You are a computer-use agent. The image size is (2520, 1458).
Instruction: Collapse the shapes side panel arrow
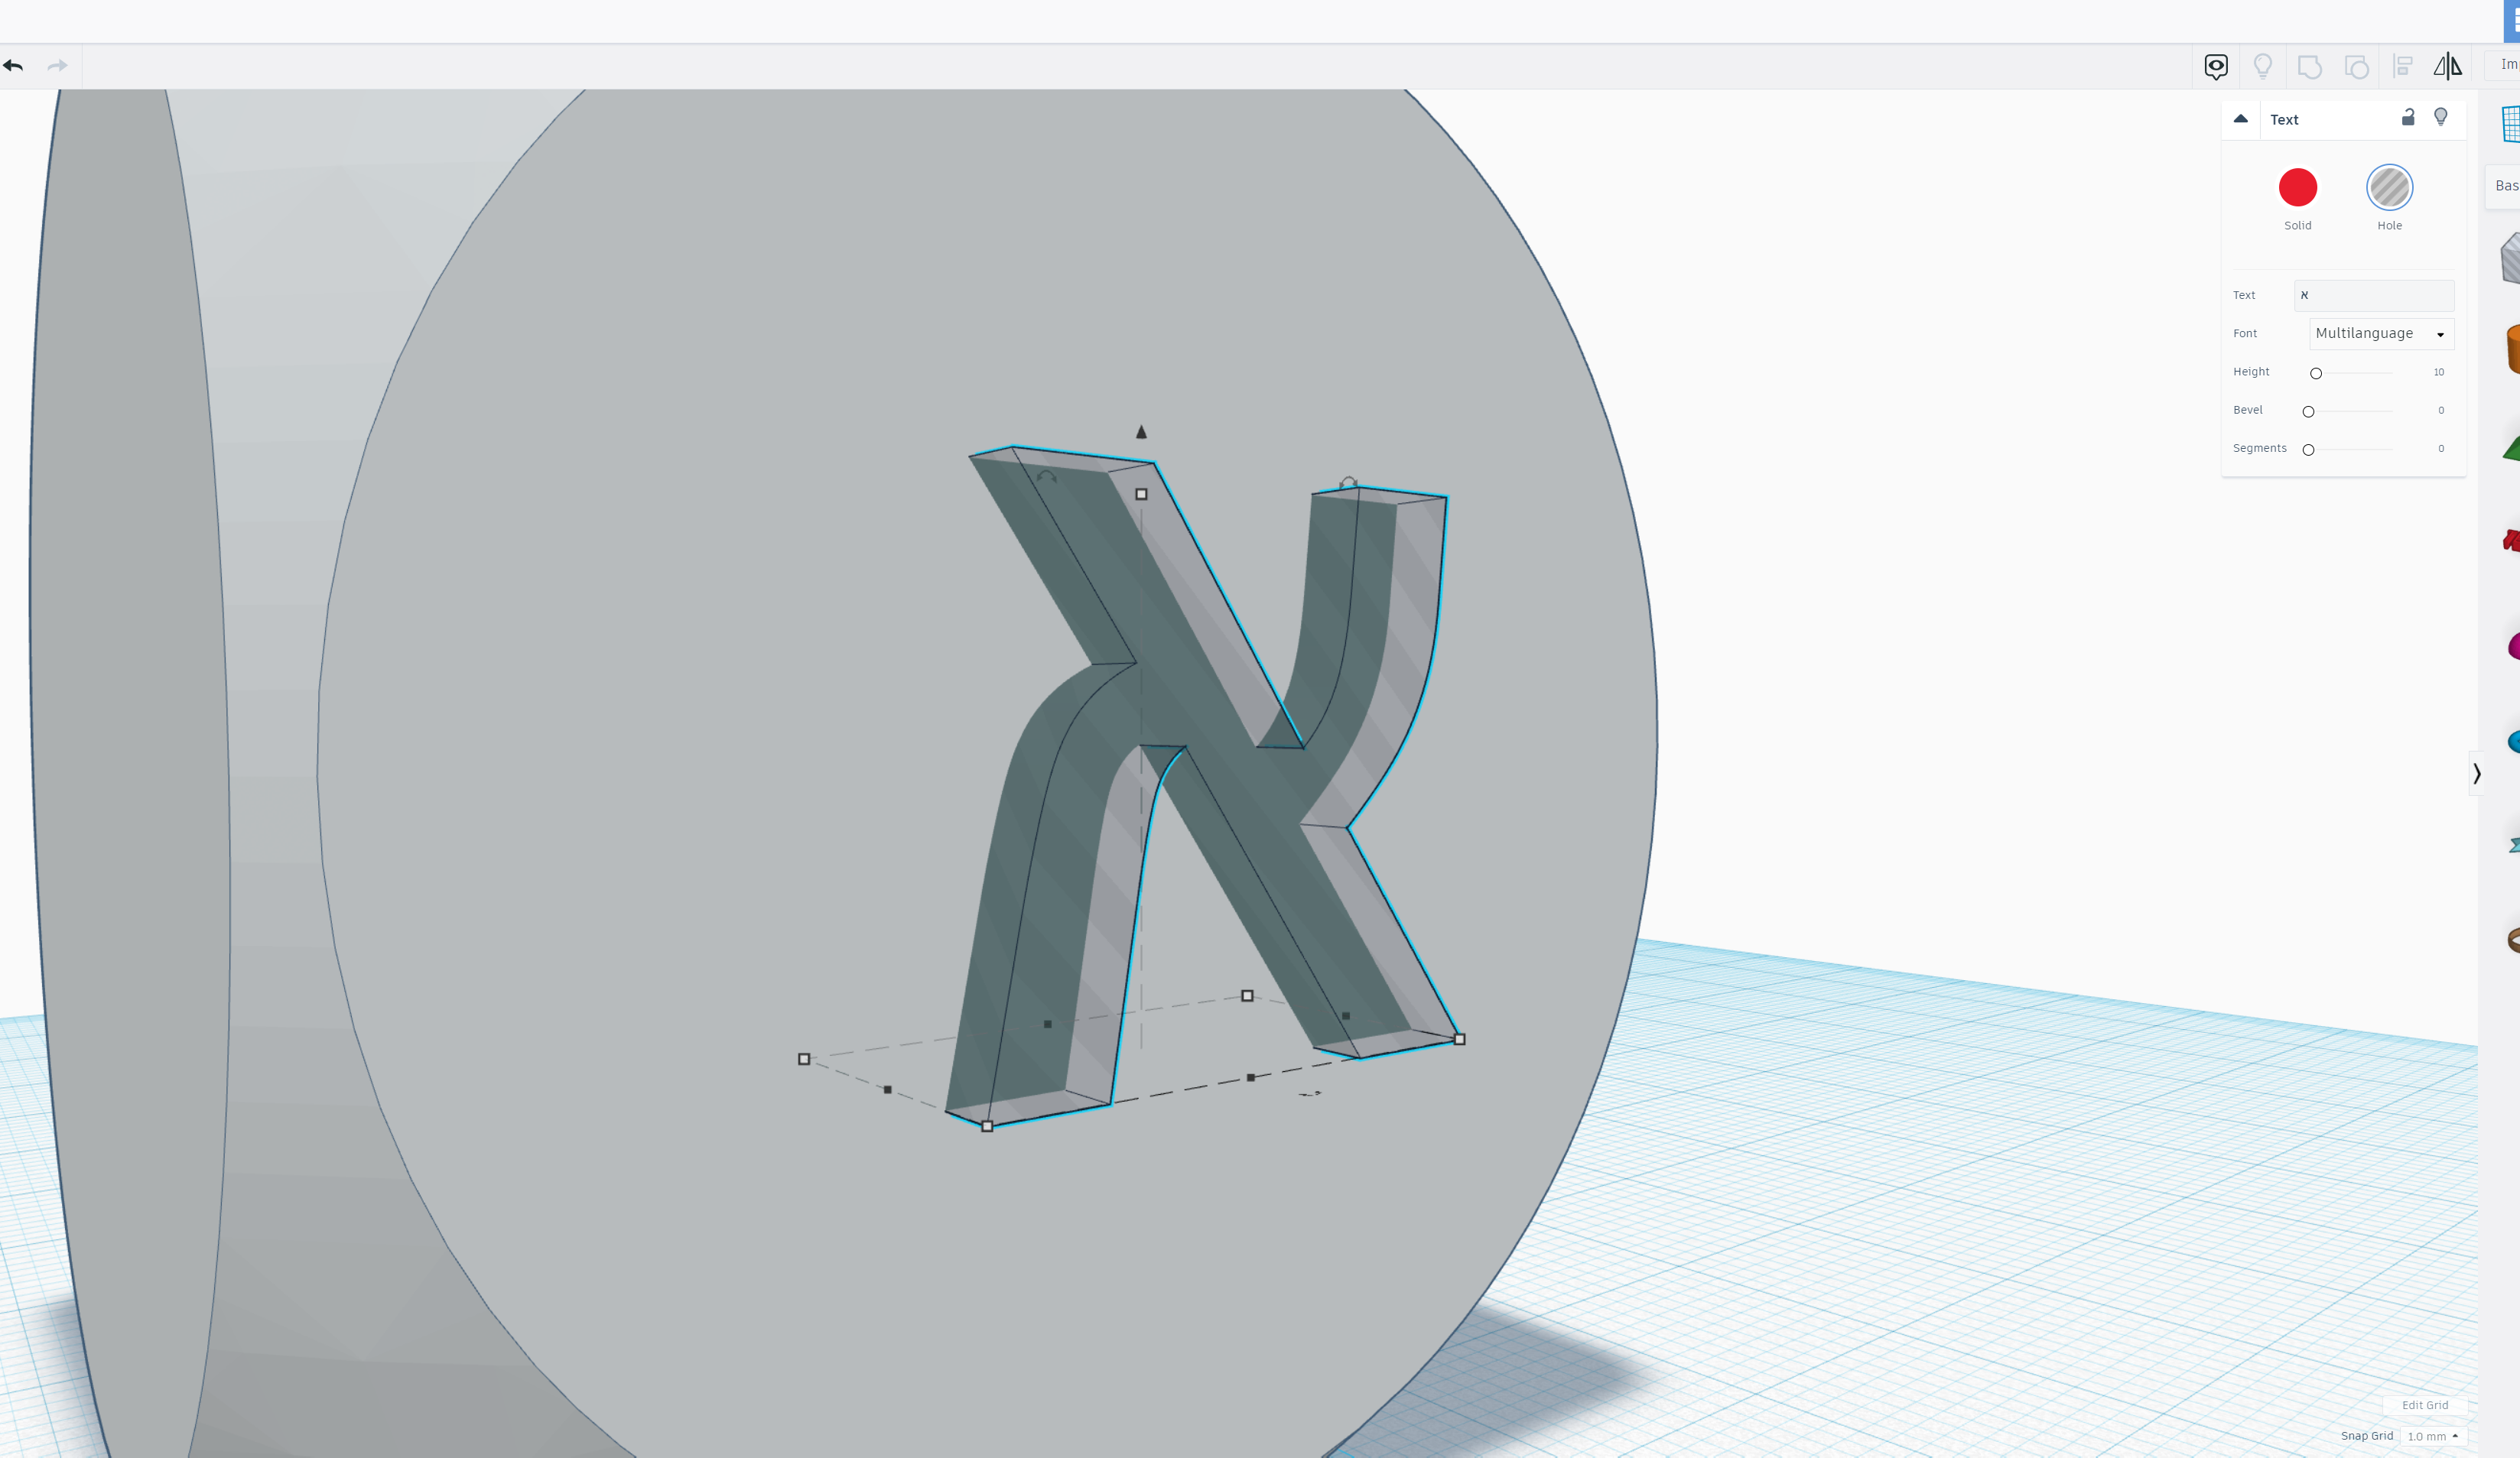[x=2476, y=774]
